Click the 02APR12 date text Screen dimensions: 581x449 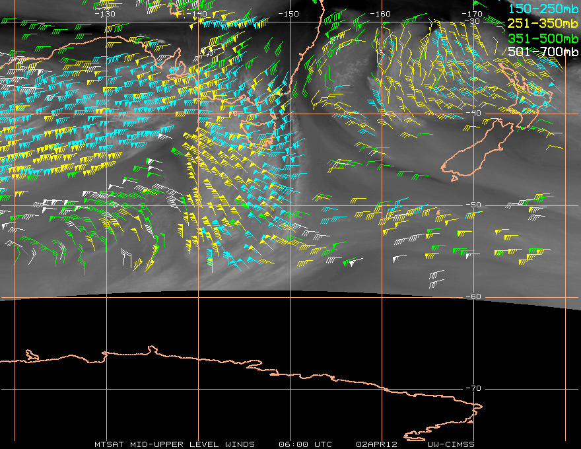coord(376,444)
